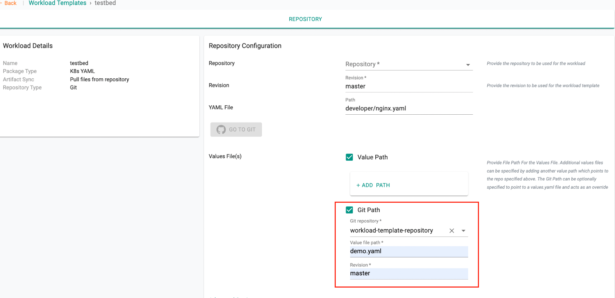The width and height of the screenshot is (615, 298).
Task: Click the plus sign before Add Path
Action: click(x=358, y=185)
